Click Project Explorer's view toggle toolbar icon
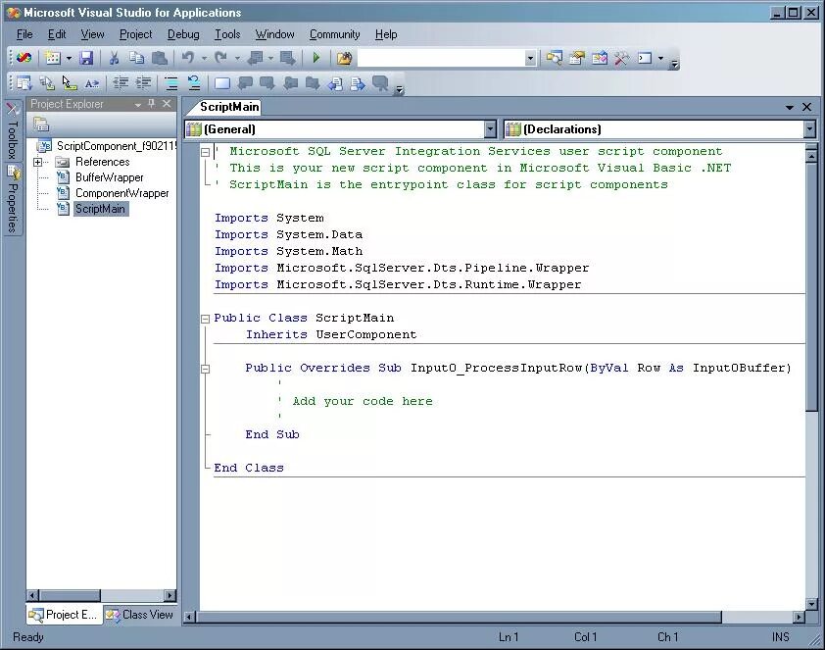This screenshot has height=650, width=825. point(41,125)
